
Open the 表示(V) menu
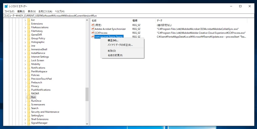32,11
